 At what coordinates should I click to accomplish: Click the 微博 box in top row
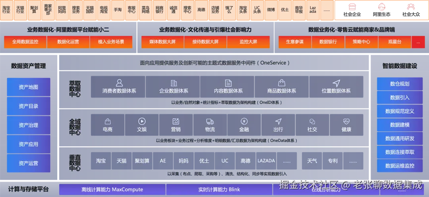271,10
